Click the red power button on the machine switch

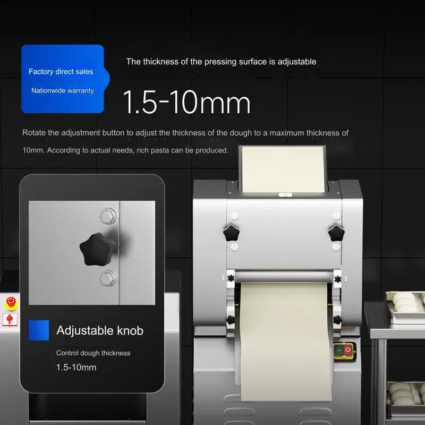[x=347, y=350]
